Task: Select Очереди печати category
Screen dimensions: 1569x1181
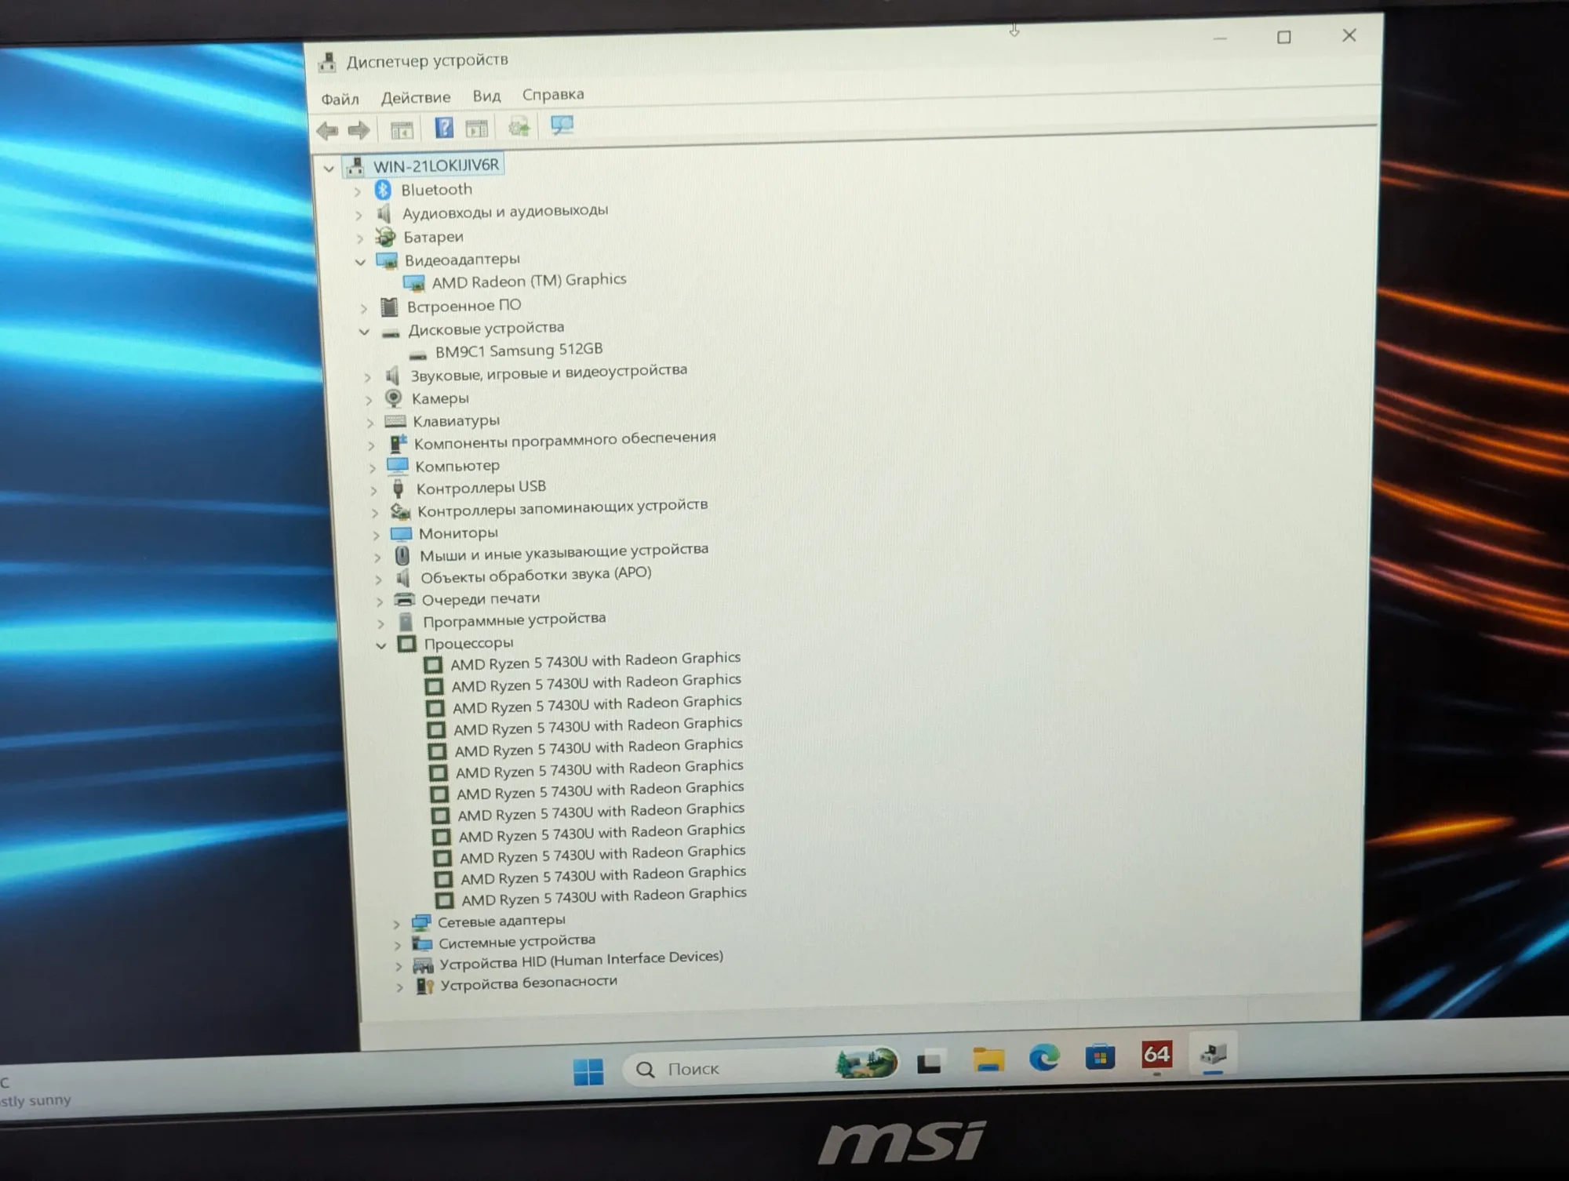Action: (x=481, y=598)
